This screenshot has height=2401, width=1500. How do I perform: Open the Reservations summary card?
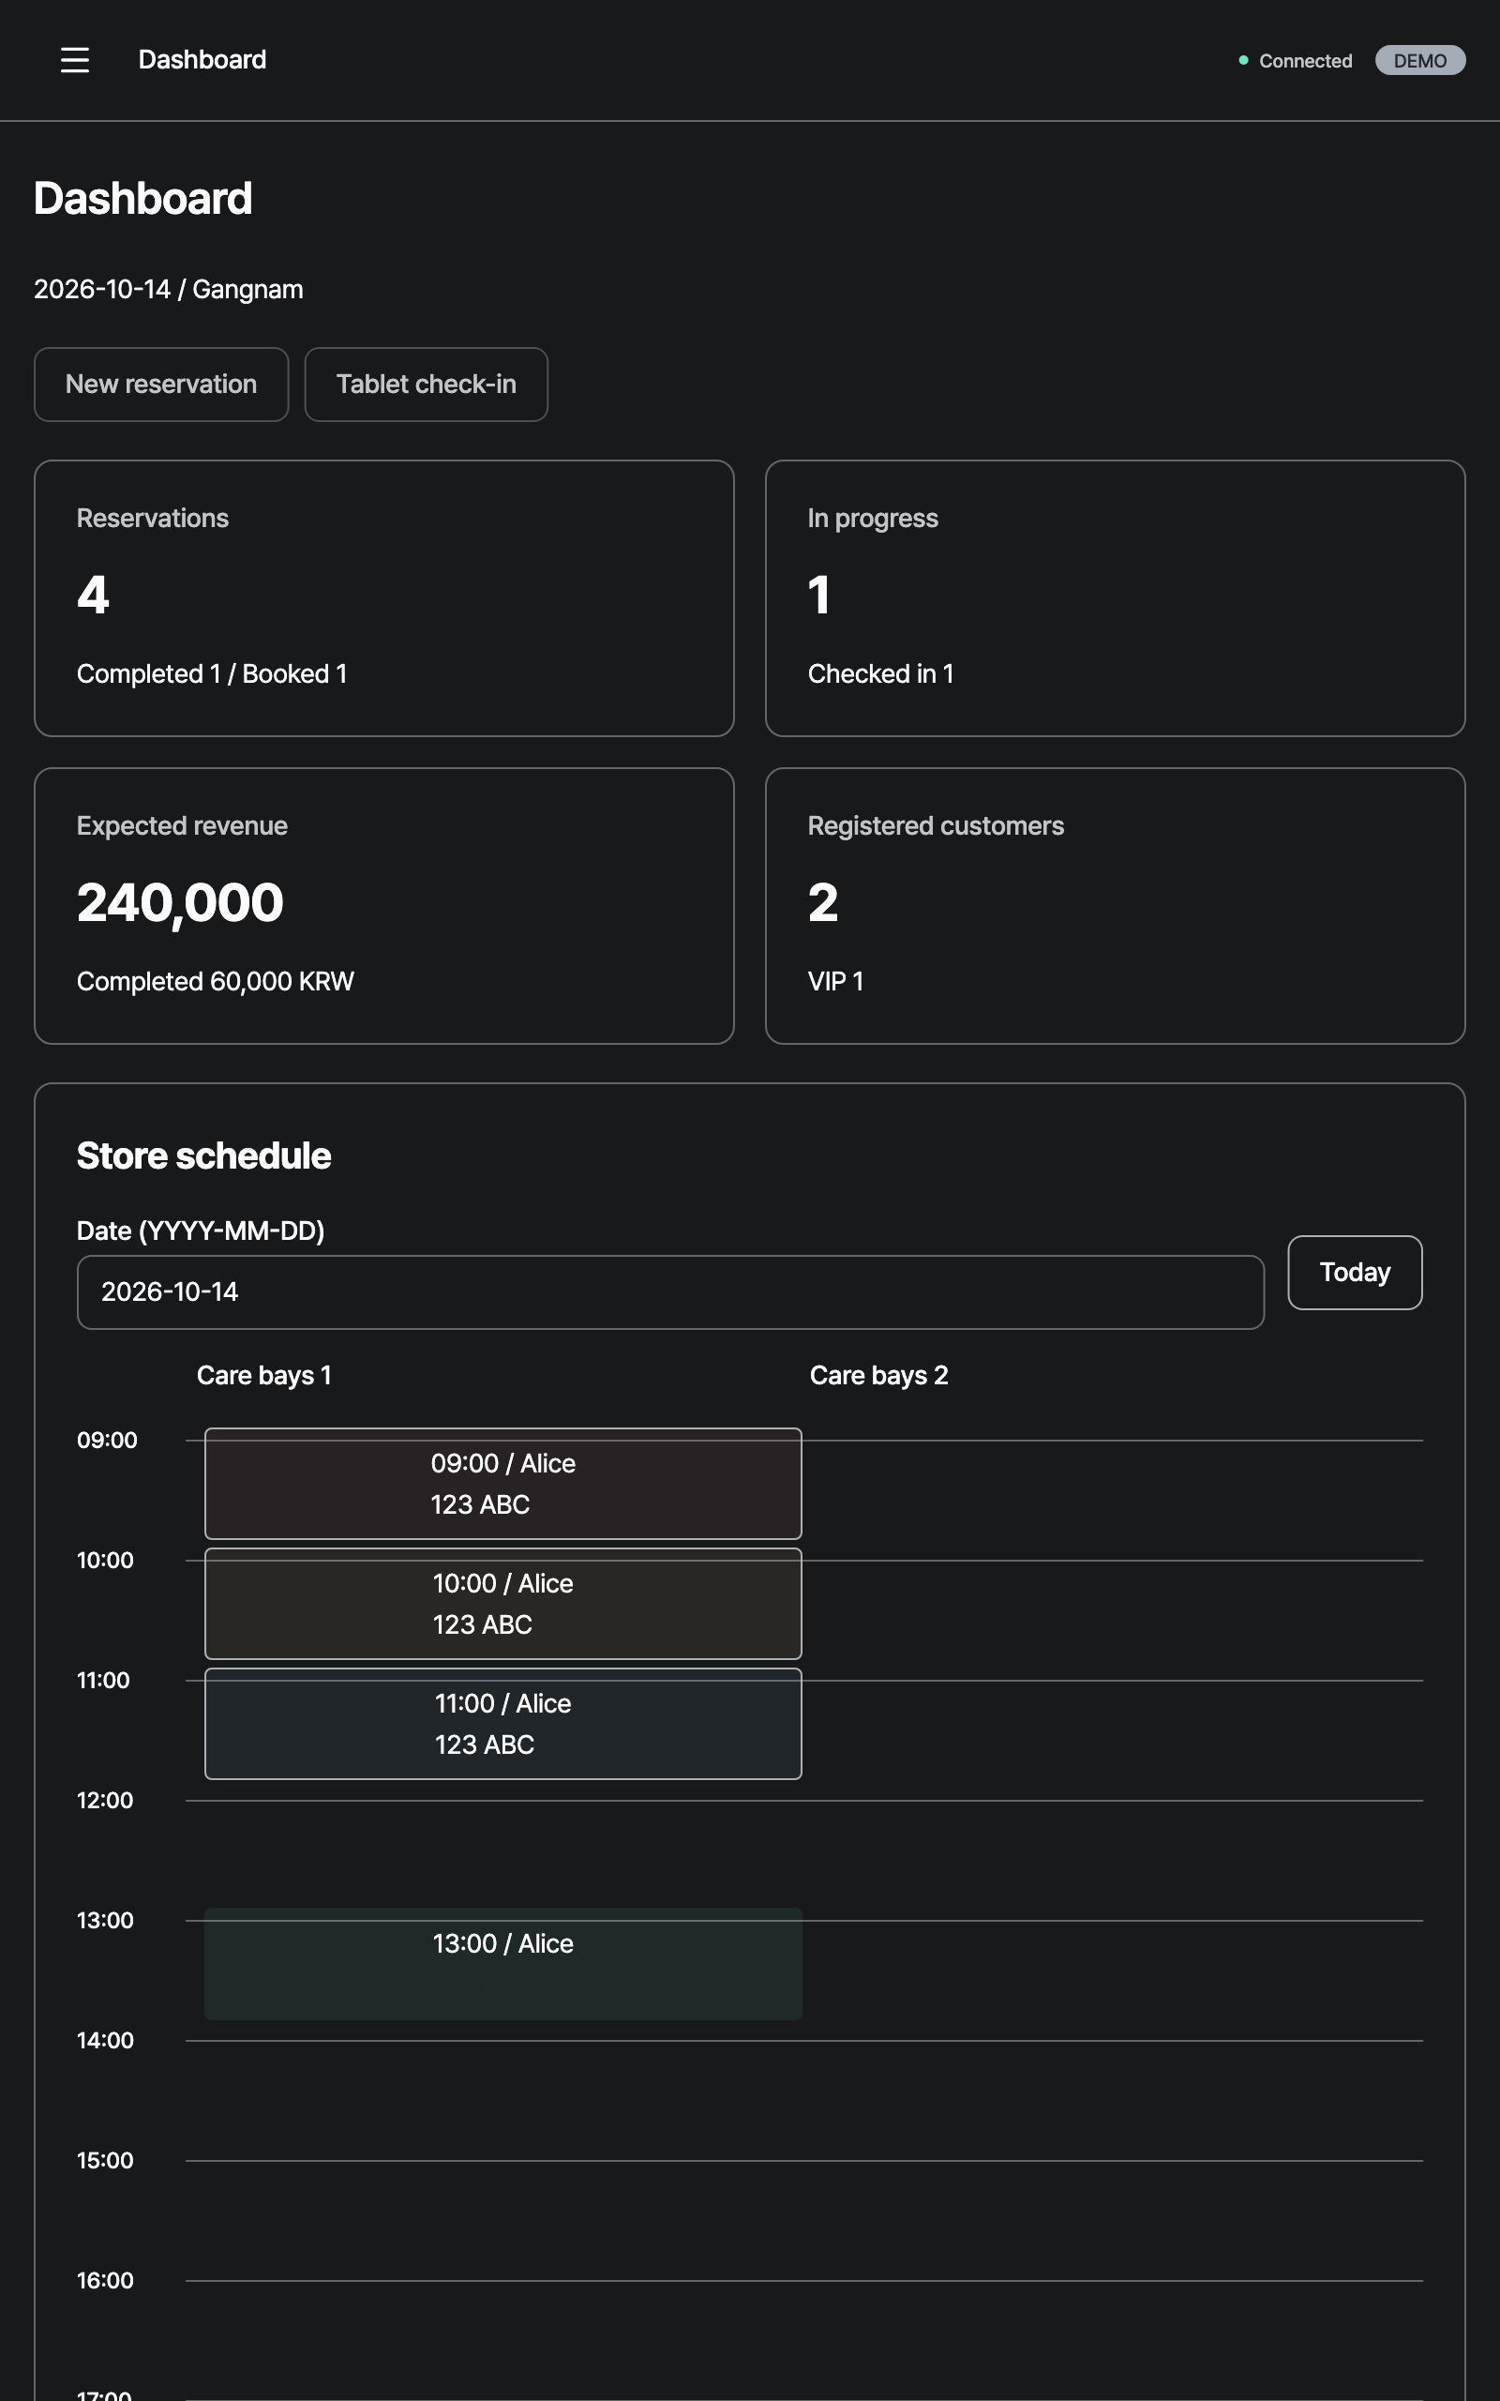(x=384, y=598)
